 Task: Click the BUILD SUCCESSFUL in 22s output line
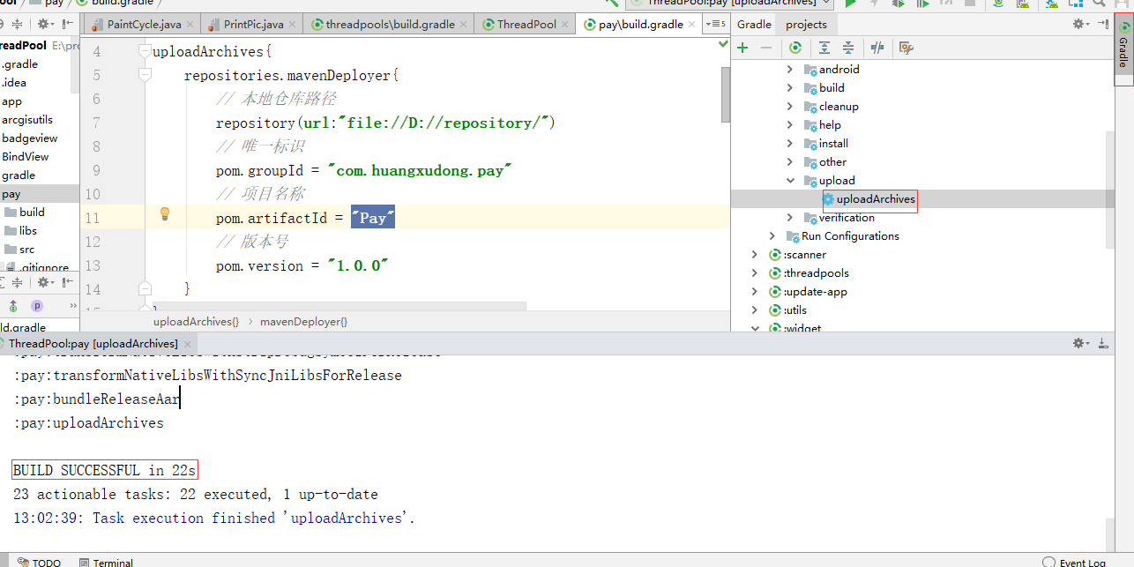(x=105, y=470)
